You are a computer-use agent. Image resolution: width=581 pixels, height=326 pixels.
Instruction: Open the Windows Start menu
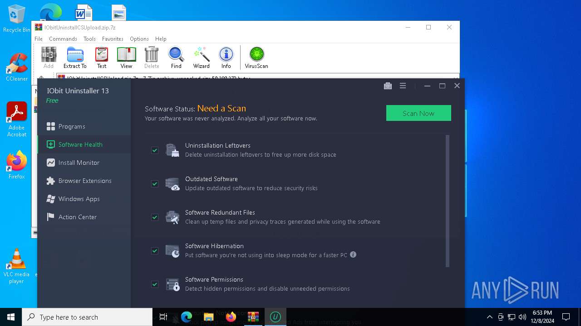11,317
